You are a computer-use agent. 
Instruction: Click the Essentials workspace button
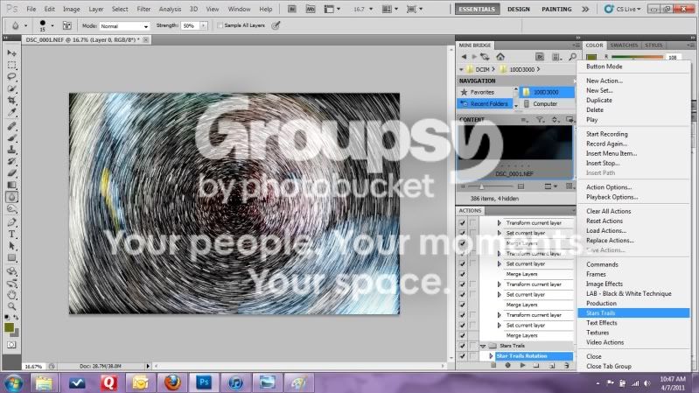477,9
